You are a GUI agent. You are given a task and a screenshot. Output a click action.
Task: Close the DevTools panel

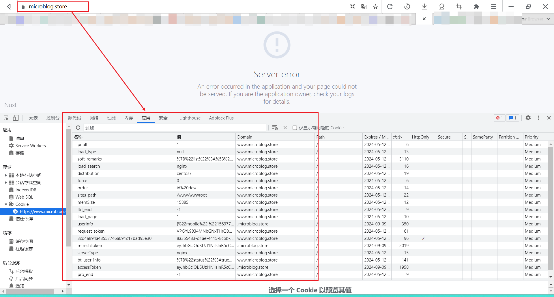pyautogui.click(x=549, y=118)
